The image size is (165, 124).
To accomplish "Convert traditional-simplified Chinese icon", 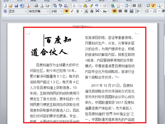I will 55,6.
